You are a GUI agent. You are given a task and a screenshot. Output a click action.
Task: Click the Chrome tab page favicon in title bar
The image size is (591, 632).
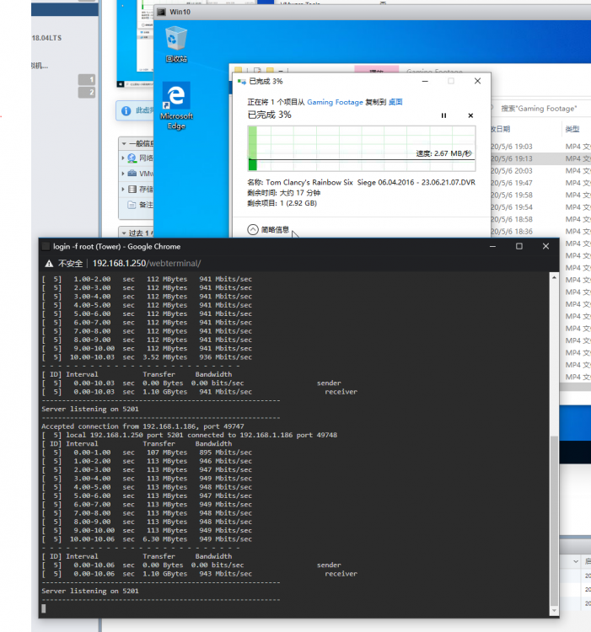(46, 246)
